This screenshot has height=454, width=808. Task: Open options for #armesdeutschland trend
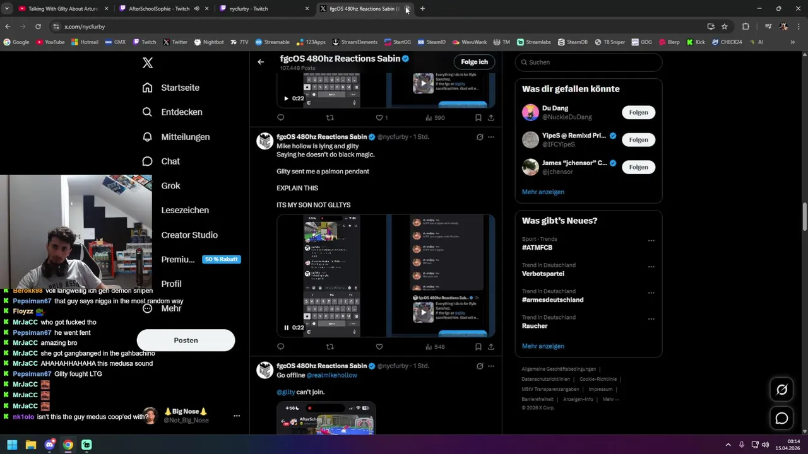coord(651,293)
